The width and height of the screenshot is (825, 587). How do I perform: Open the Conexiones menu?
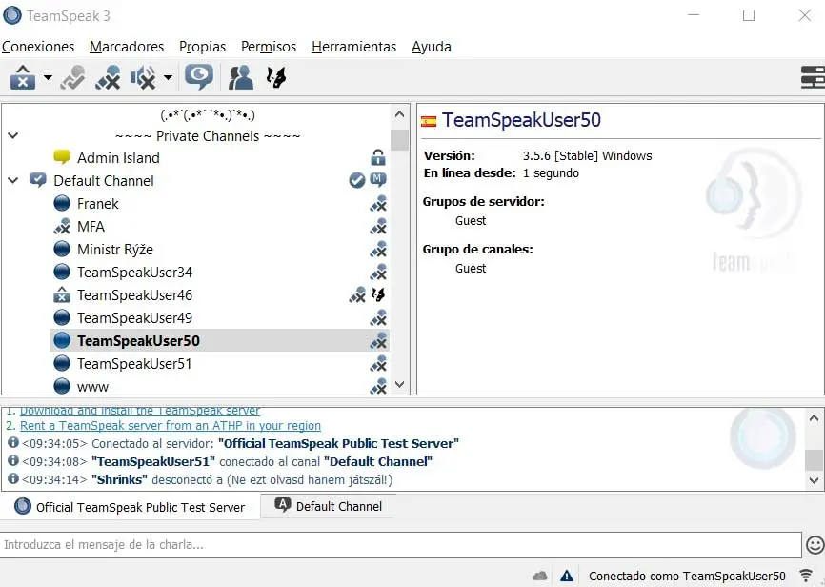click(38, 47)
